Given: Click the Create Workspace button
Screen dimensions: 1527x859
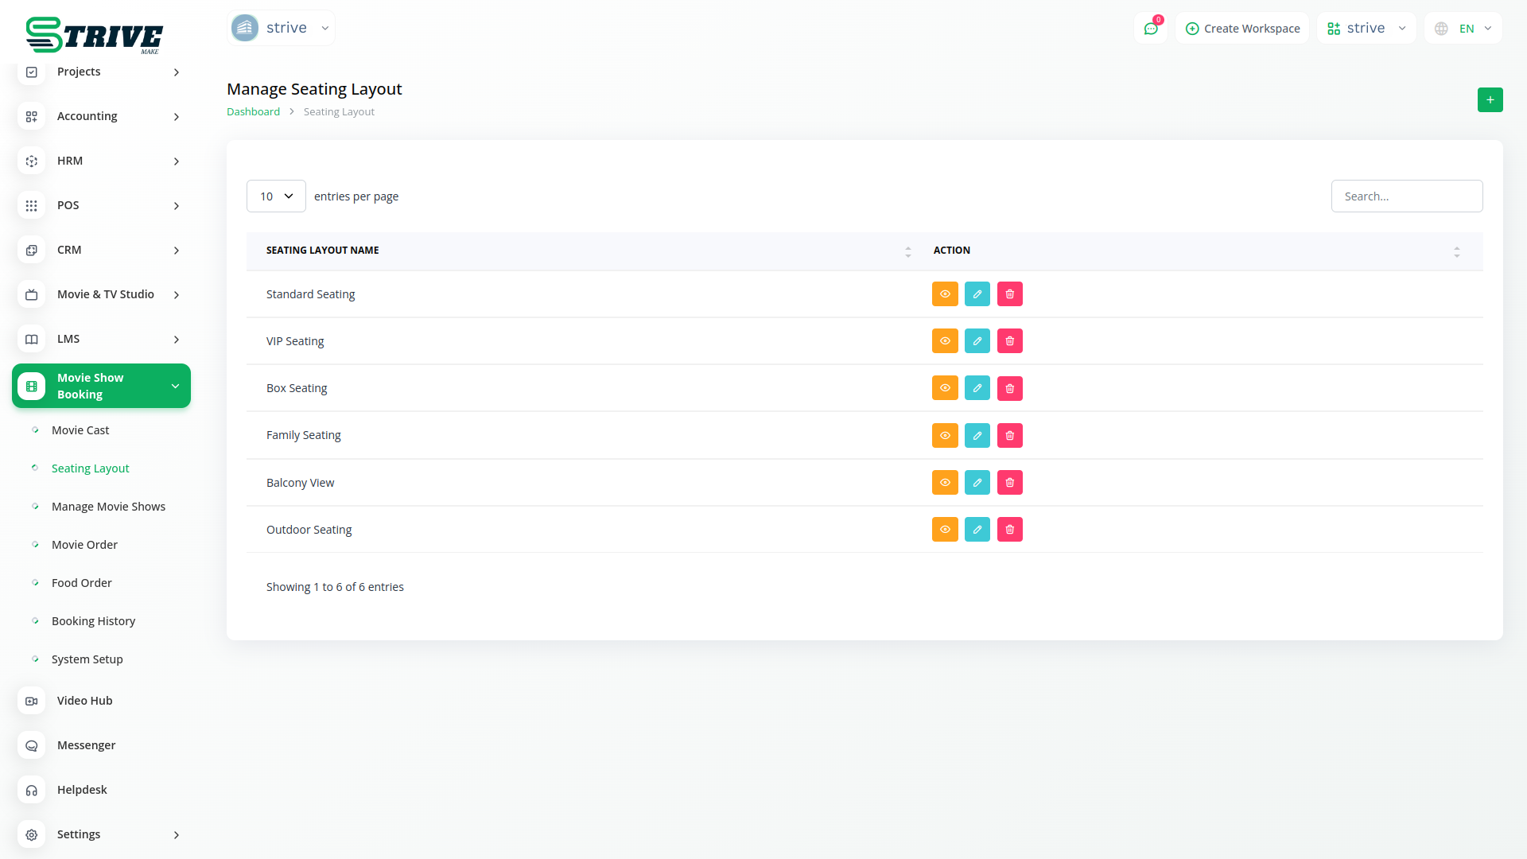Looking at the screenshot, I should [1242, 29].
